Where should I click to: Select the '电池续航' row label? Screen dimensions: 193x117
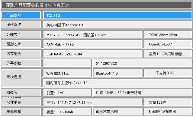click(x=21, y=112)
